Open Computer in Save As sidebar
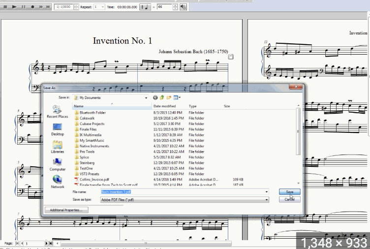The height and width of the screenshot is (249, 370). tap(58, 164)
